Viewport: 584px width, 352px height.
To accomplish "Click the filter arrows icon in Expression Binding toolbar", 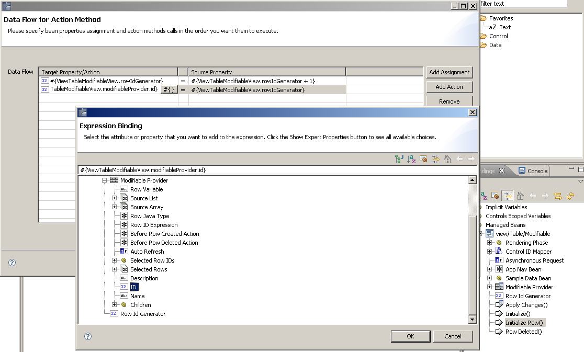I will (435, 159).
